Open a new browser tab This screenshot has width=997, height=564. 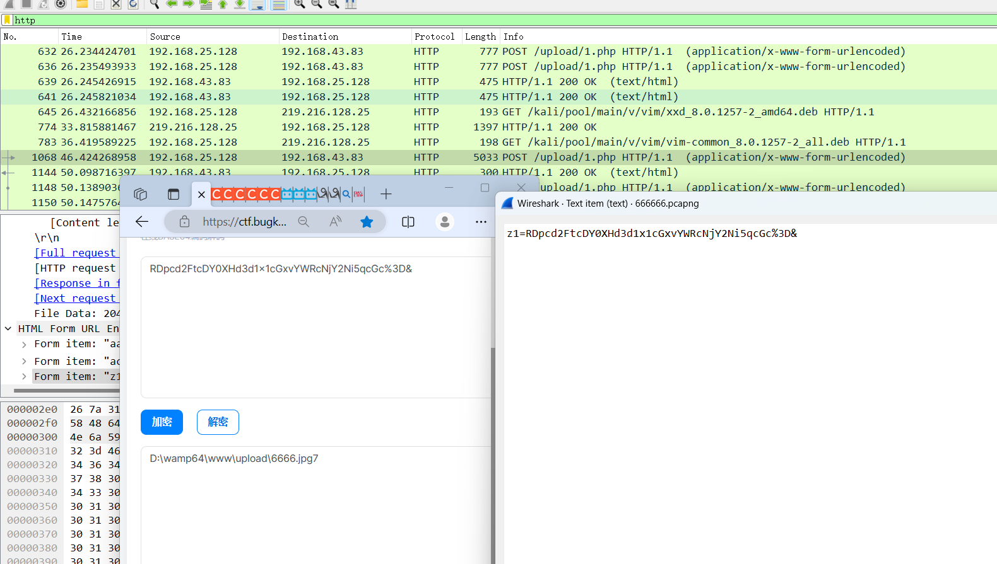coord(386,194)
